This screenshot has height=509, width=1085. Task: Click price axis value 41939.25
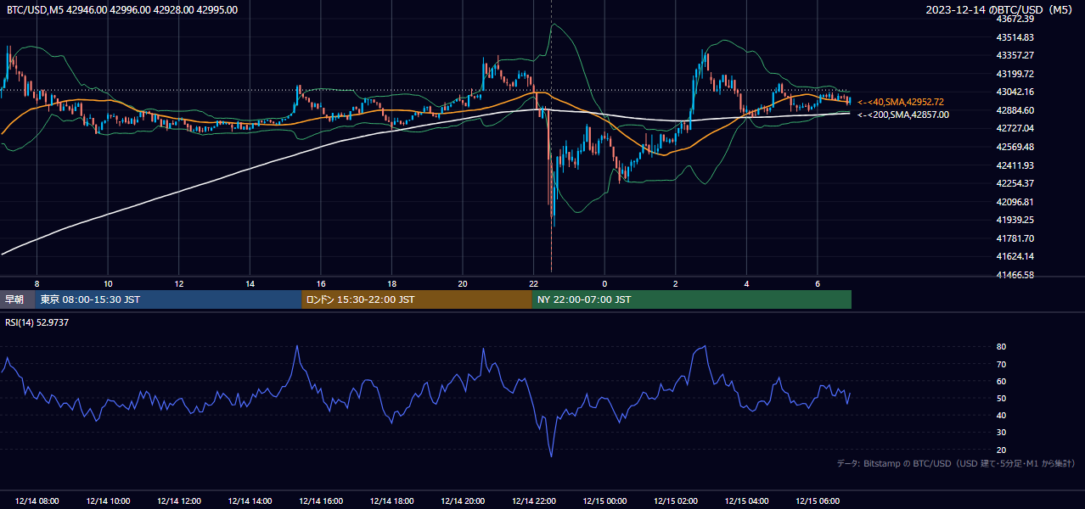pos(1015,220)
